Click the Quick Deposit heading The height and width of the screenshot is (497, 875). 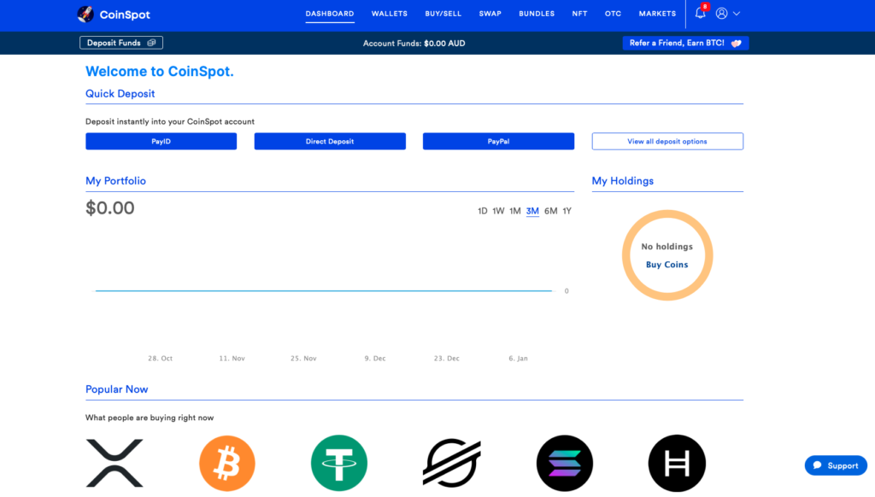pos(120,94)
